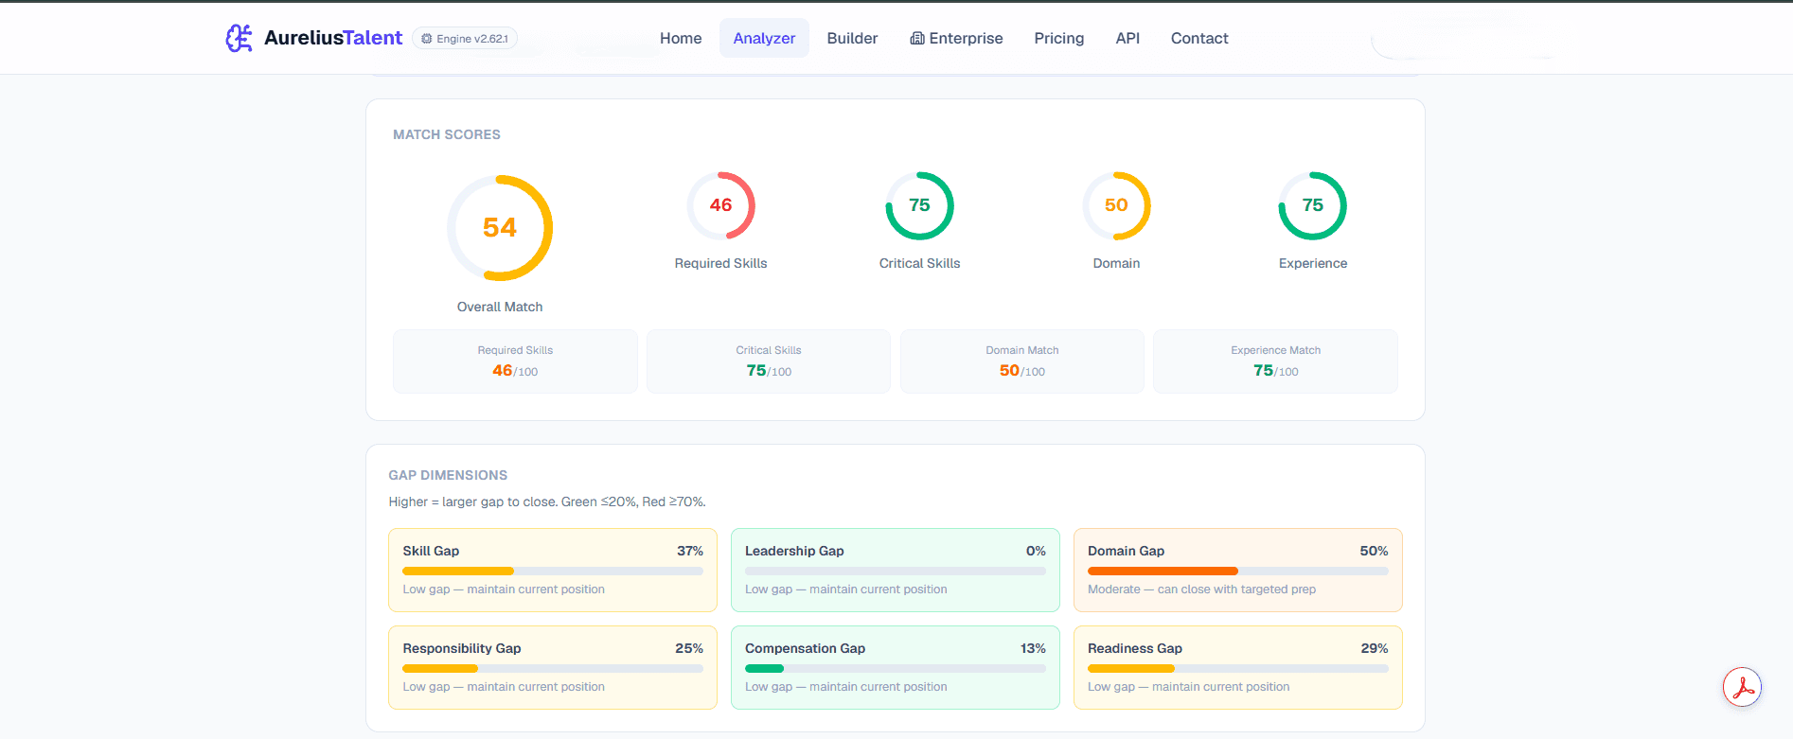The width and height of the screenshot is (1793, 739).
Task: Click the 'Overall Match' label
Action: [x=500, y=307]
